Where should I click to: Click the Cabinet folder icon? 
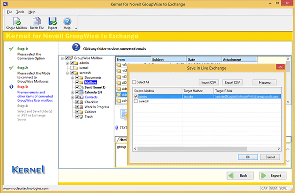(x=81, y=112)
